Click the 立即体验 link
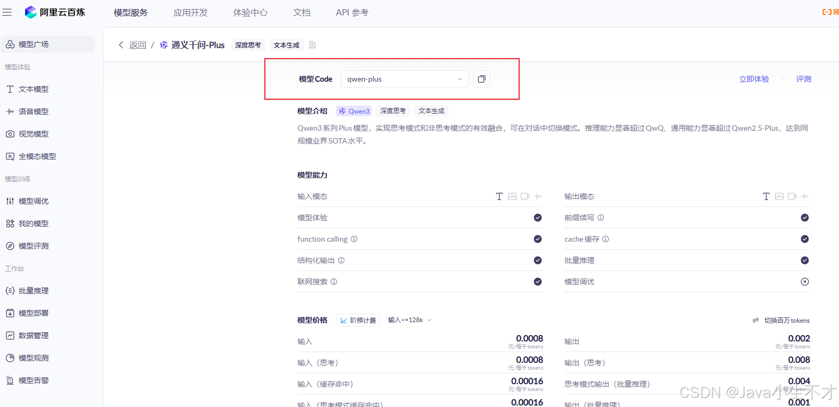The width and height of the screenshot is (839, 407). [754, 79]
